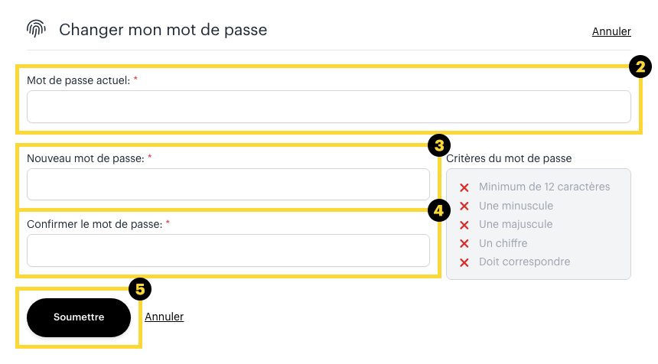Screen dimensions: 658x364
Task: Click the red X beside Une minuscule
Action: tap(464, 206)
